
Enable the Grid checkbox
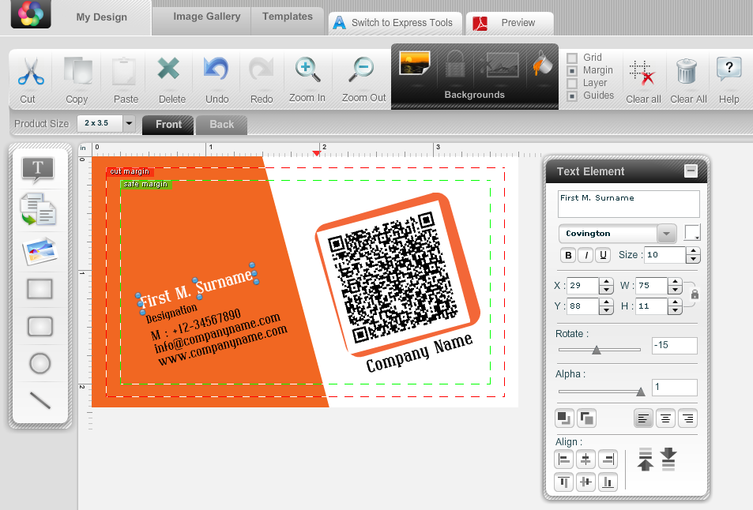[x=572, y=58]
